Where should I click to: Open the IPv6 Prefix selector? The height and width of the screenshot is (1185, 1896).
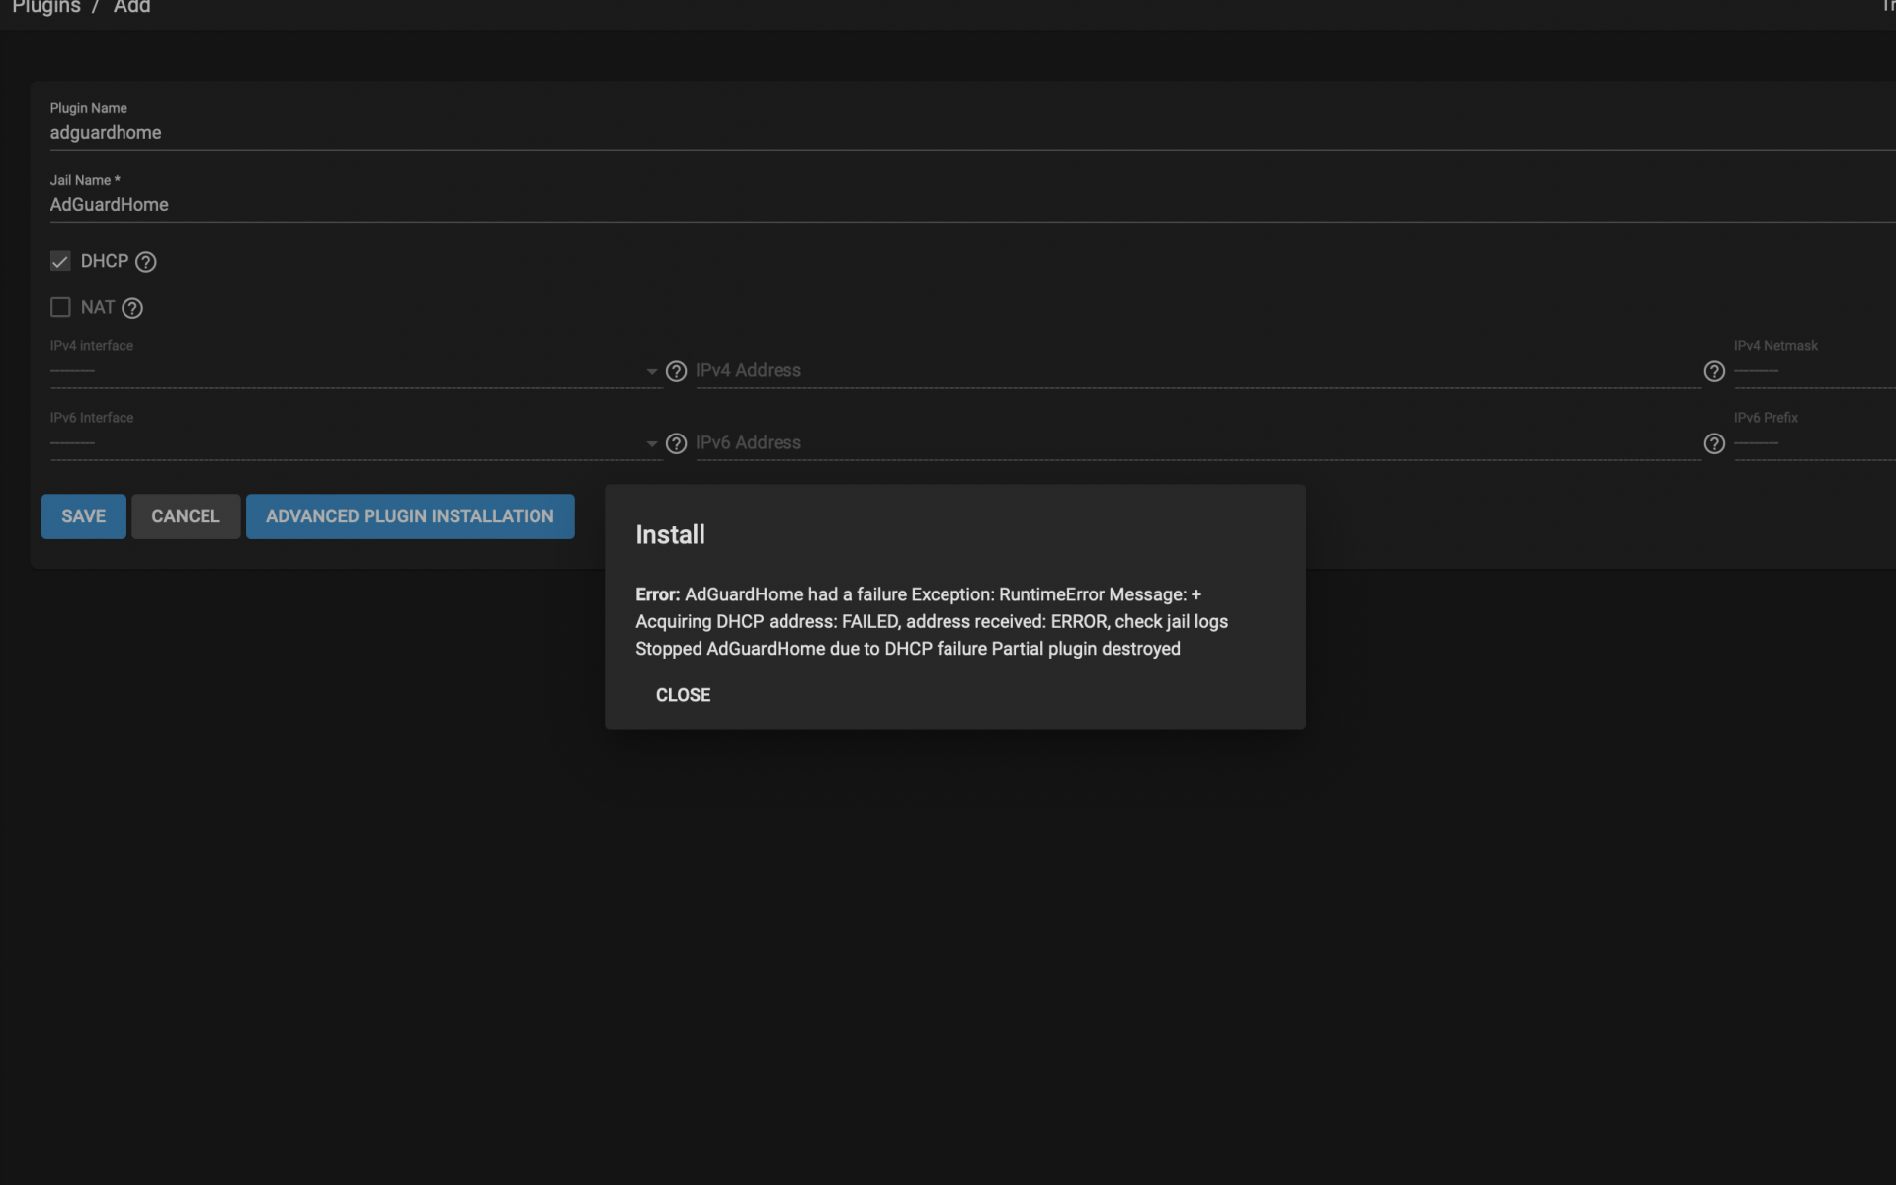point(1814,443)
